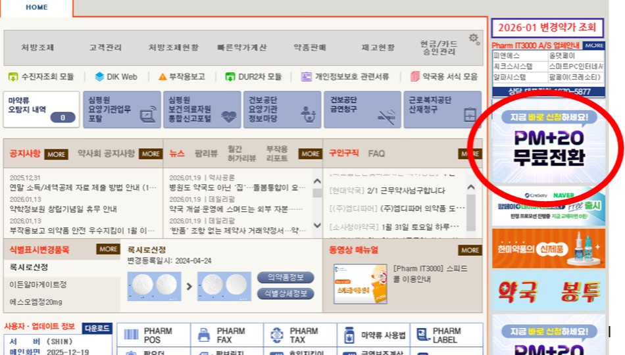The height and width of the screenshot is (355, 625).
Task: Select the 부작용 리포트 tab
Action: tap(277, 153)
